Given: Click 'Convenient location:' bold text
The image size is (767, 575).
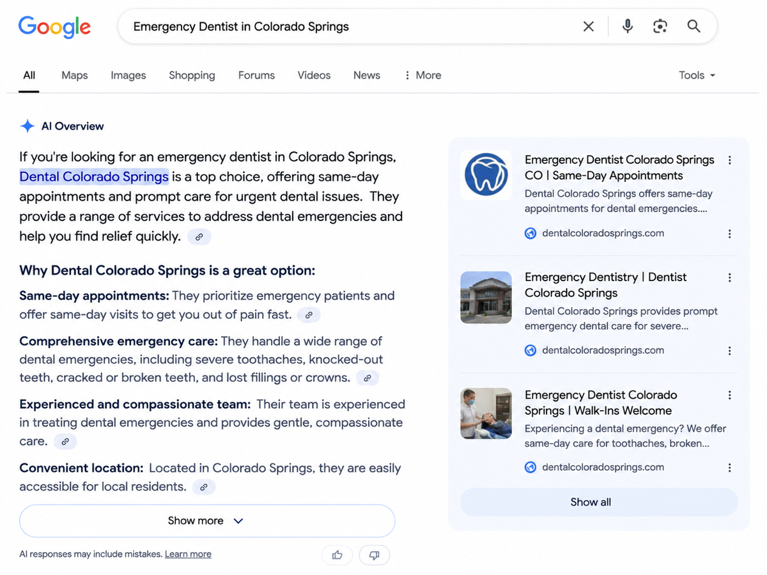Looking at the screenshot, I should point(81,468).
